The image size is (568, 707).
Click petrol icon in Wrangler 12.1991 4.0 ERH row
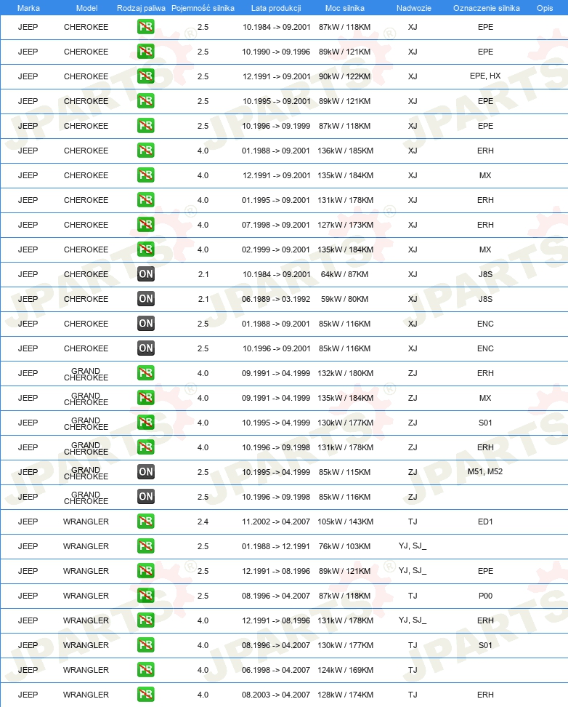coord(145,620)
